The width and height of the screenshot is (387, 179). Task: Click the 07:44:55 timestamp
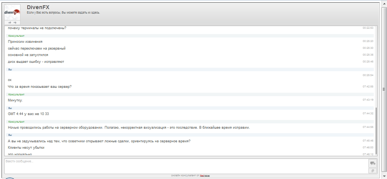[x=368, y=127]
